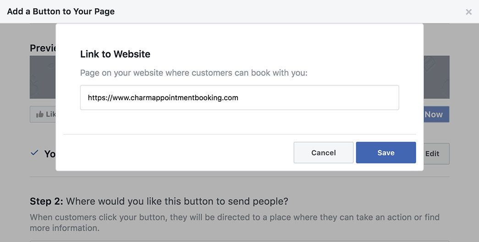Save the Link to Website settings
Viewport: 479px width, 242px height.
tap(385, 153)
